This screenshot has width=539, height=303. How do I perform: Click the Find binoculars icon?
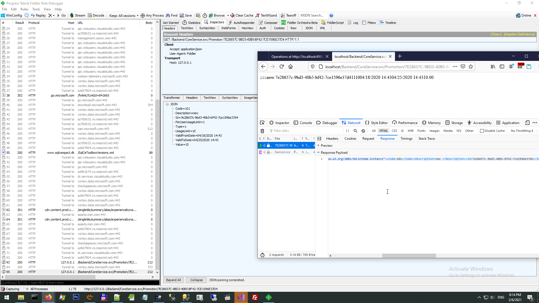[x=168, y=15]
